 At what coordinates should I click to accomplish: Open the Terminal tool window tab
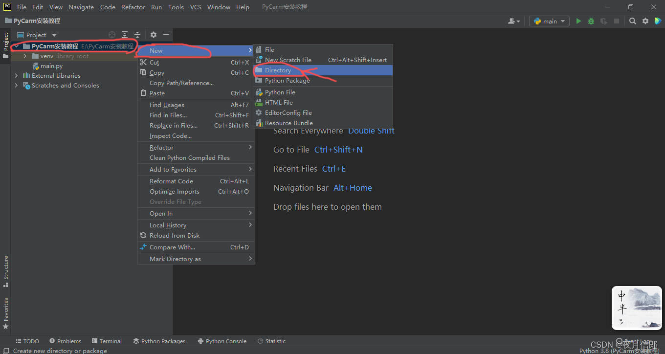tap(107, 341)
